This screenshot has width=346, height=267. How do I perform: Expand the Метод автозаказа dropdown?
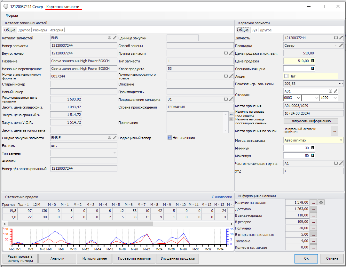pos(341,140)
